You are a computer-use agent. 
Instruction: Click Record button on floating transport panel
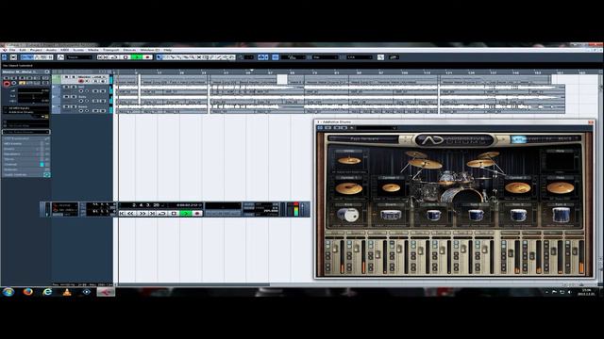coord(197,213)
